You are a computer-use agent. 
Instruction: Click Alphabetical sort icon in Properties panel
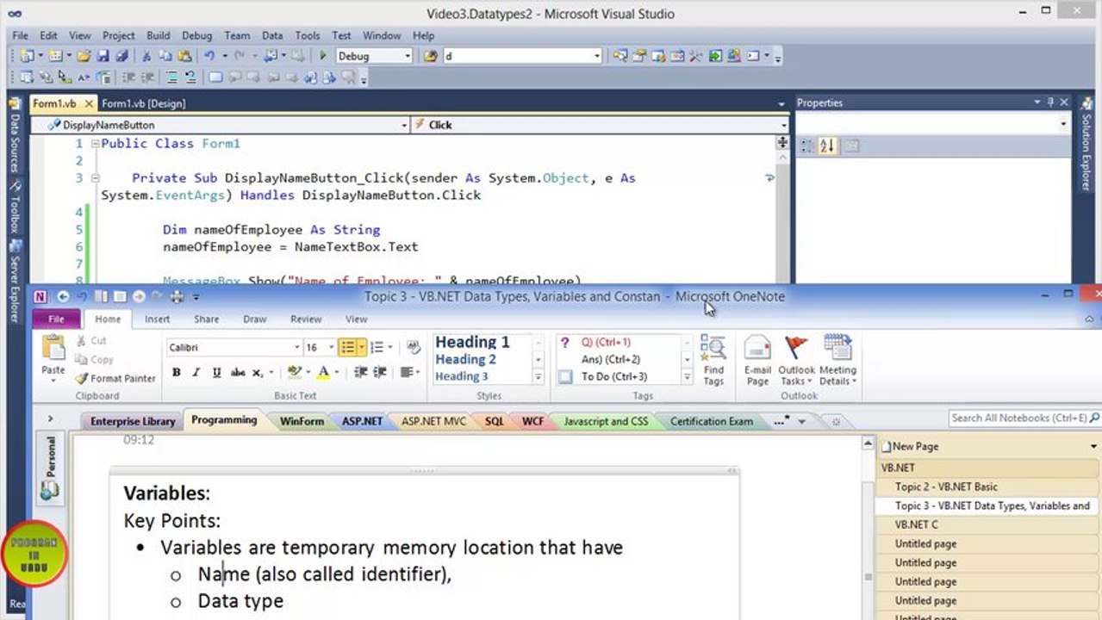(x=828, y=146)
